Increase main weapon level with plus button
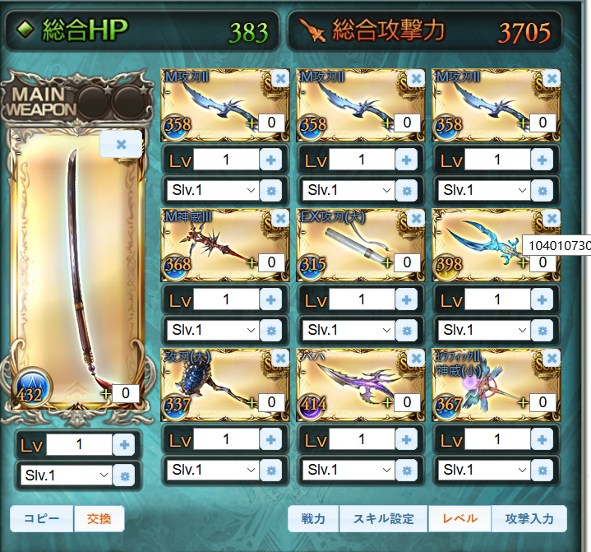The width and height of the screenshot is (591, 552). [124, 444]
